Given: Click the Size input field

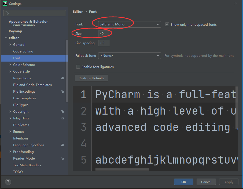Looking at the screenshot, I should [104, 33].
